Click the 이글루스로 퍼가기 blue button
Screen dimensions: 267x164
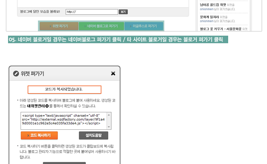tap(144, 26)
